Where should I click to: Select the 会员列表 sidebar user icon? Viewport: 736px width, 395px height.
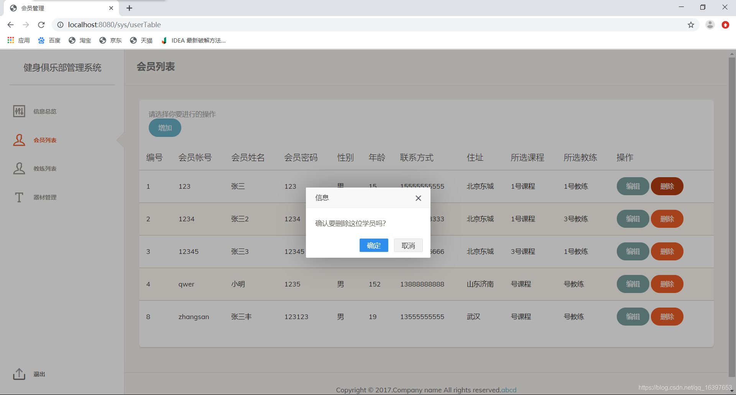pos(19,140)
